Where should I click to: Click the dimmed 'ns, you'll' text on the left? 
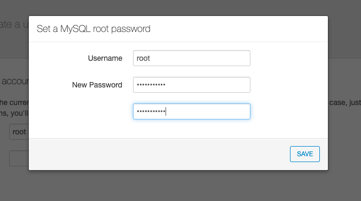pyautogui.click(x=14, y=113)
